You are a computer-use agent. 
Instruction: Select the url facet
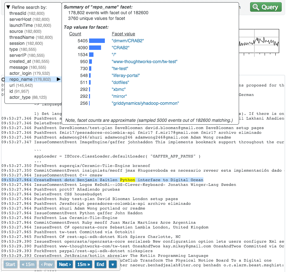pos(21,85)
